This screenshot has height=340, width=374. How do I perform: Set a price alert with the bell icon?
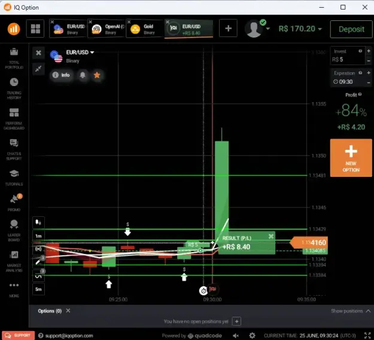click(83, 75)
